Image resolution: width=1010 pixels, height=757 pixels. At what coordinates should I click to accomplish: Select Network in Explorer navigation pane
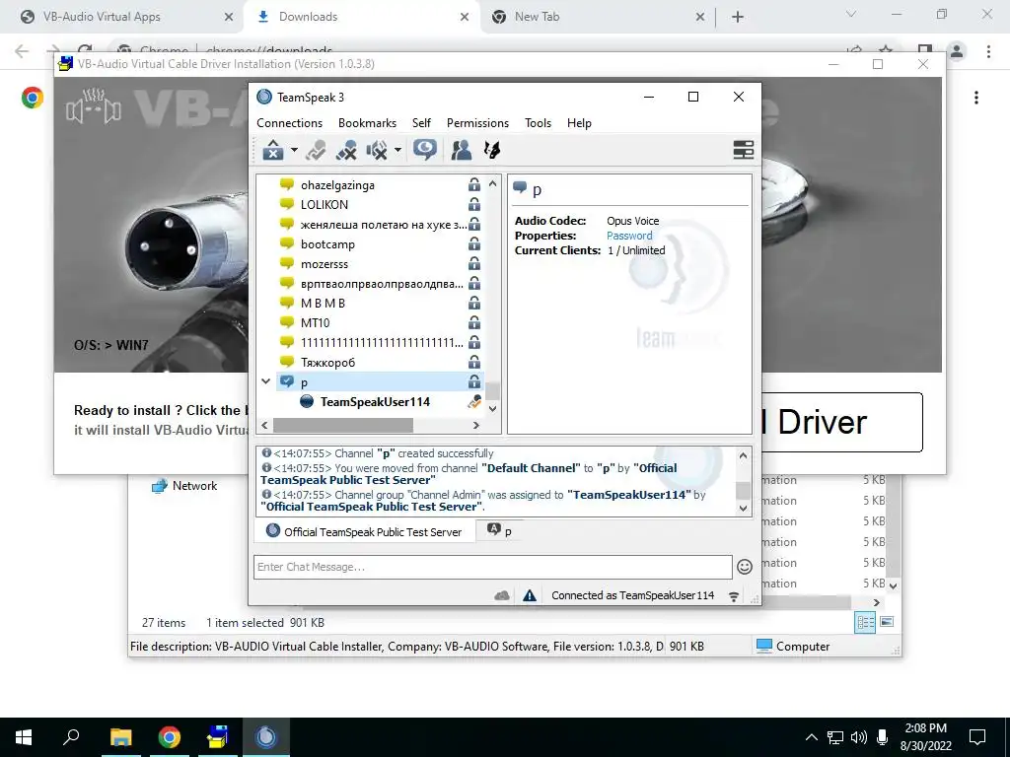(x=194, y=486)
